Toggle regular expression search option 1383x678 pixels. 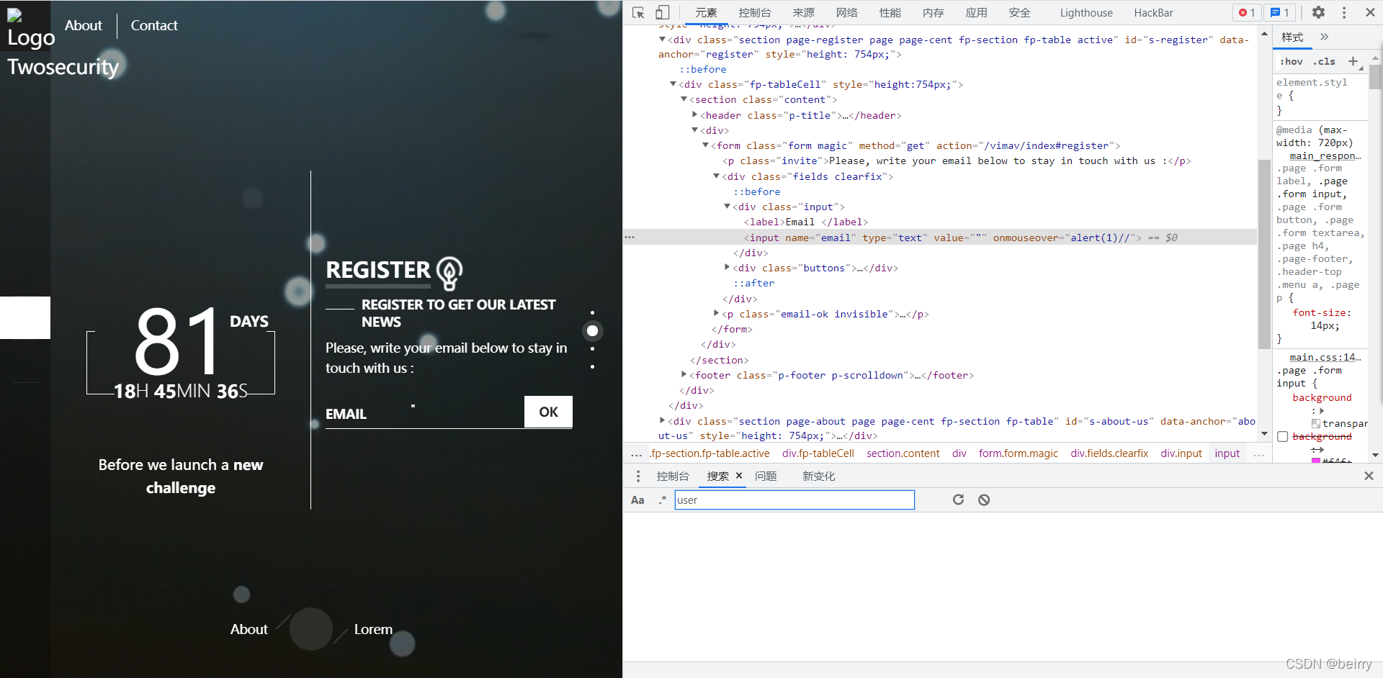(662, 500)
